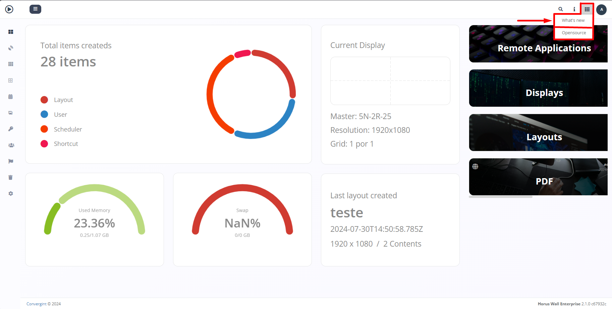Image resolution: width=612 pixels, height=309 pixels.
Task: Open the trash bin sidebar icon
Action: (x=11, y=177)
